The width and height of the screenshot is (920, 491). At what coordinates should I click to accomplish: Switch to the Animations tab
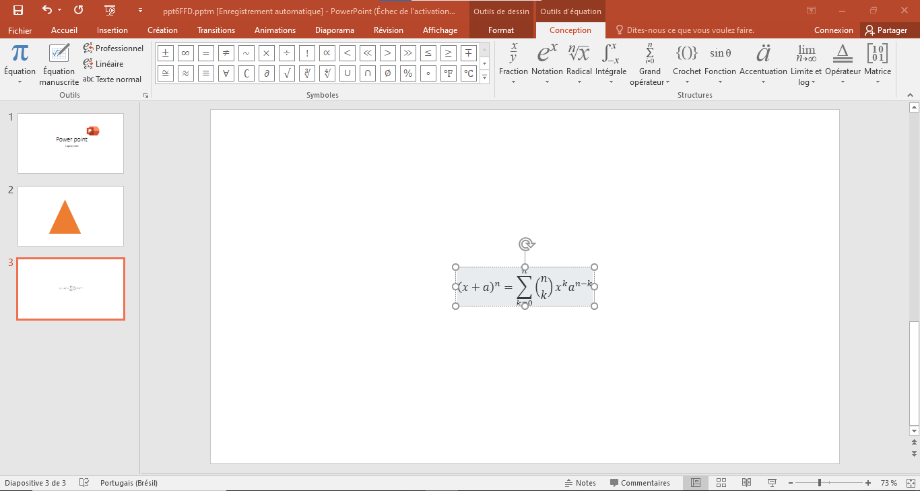pos(275,30)
